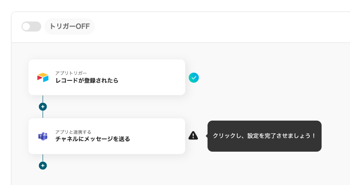Open the レコードが登録されたら title text
Screen dimensions: 350x185
(87, 81)
